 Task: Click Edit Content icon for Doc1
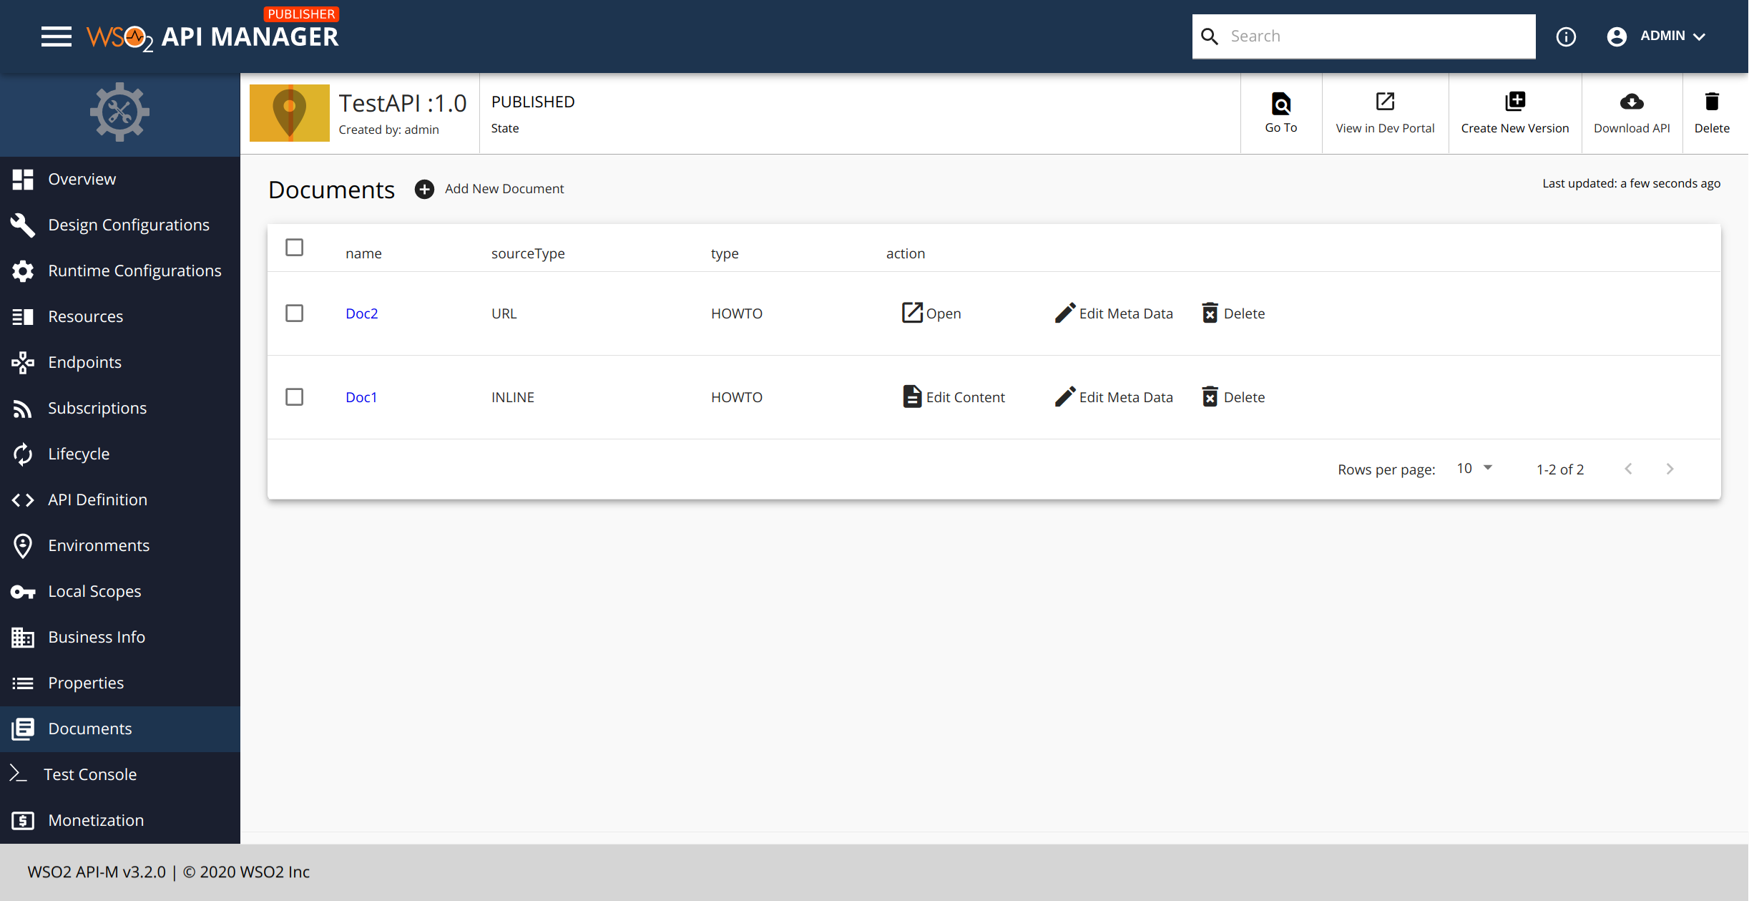[912, 396]
